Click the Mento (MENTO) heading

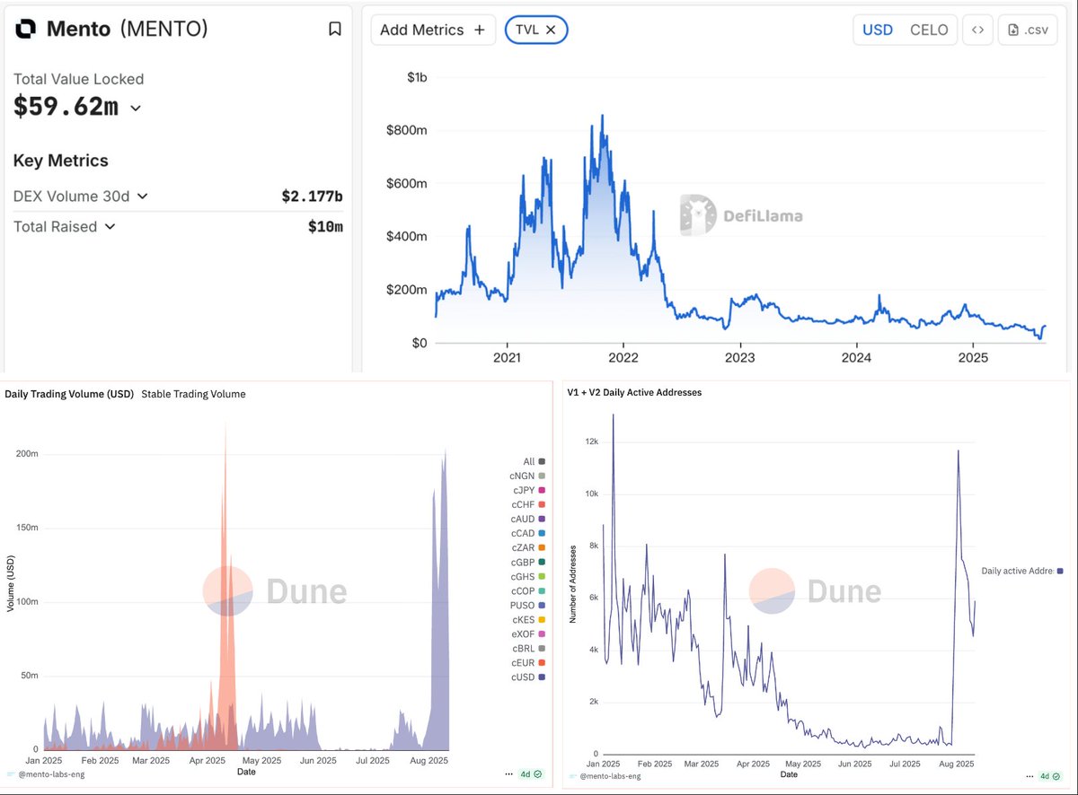[127, 29]
